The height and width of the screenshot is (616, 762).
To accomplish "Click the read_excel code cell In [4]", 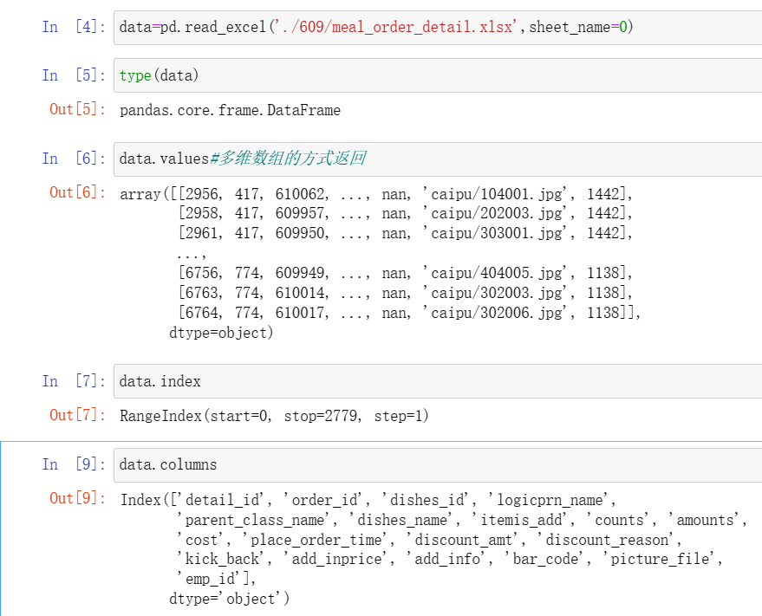I will pyautogui.click(x=438, y=27).
